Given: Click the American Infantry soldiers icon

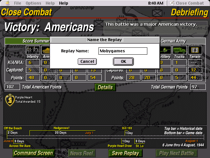Looking at the screenshot, I should [x=33, y=50].
